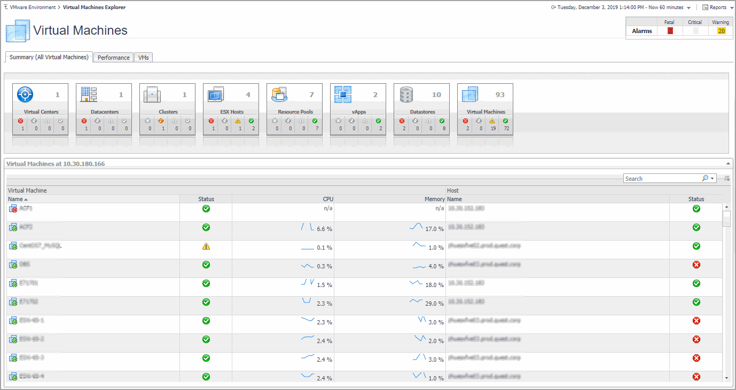Viewport: 736px width, 390px height.
Task: Click the yellow Warning alarms count 20
Action: pyautogui.click(x=721, y=31)
